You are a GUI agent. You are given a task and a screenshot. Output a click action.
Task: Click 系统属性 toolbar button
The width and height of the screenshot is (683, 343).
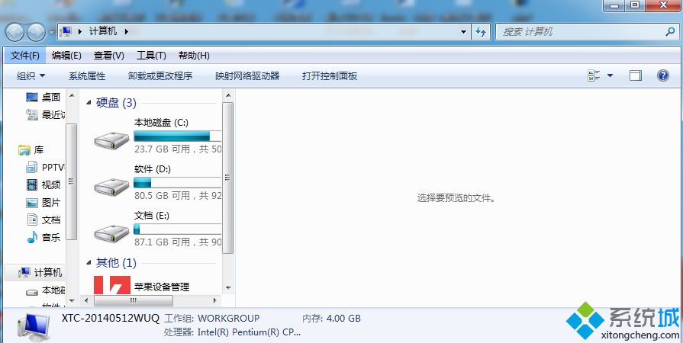pyautogui.click(x=87, y=75)
